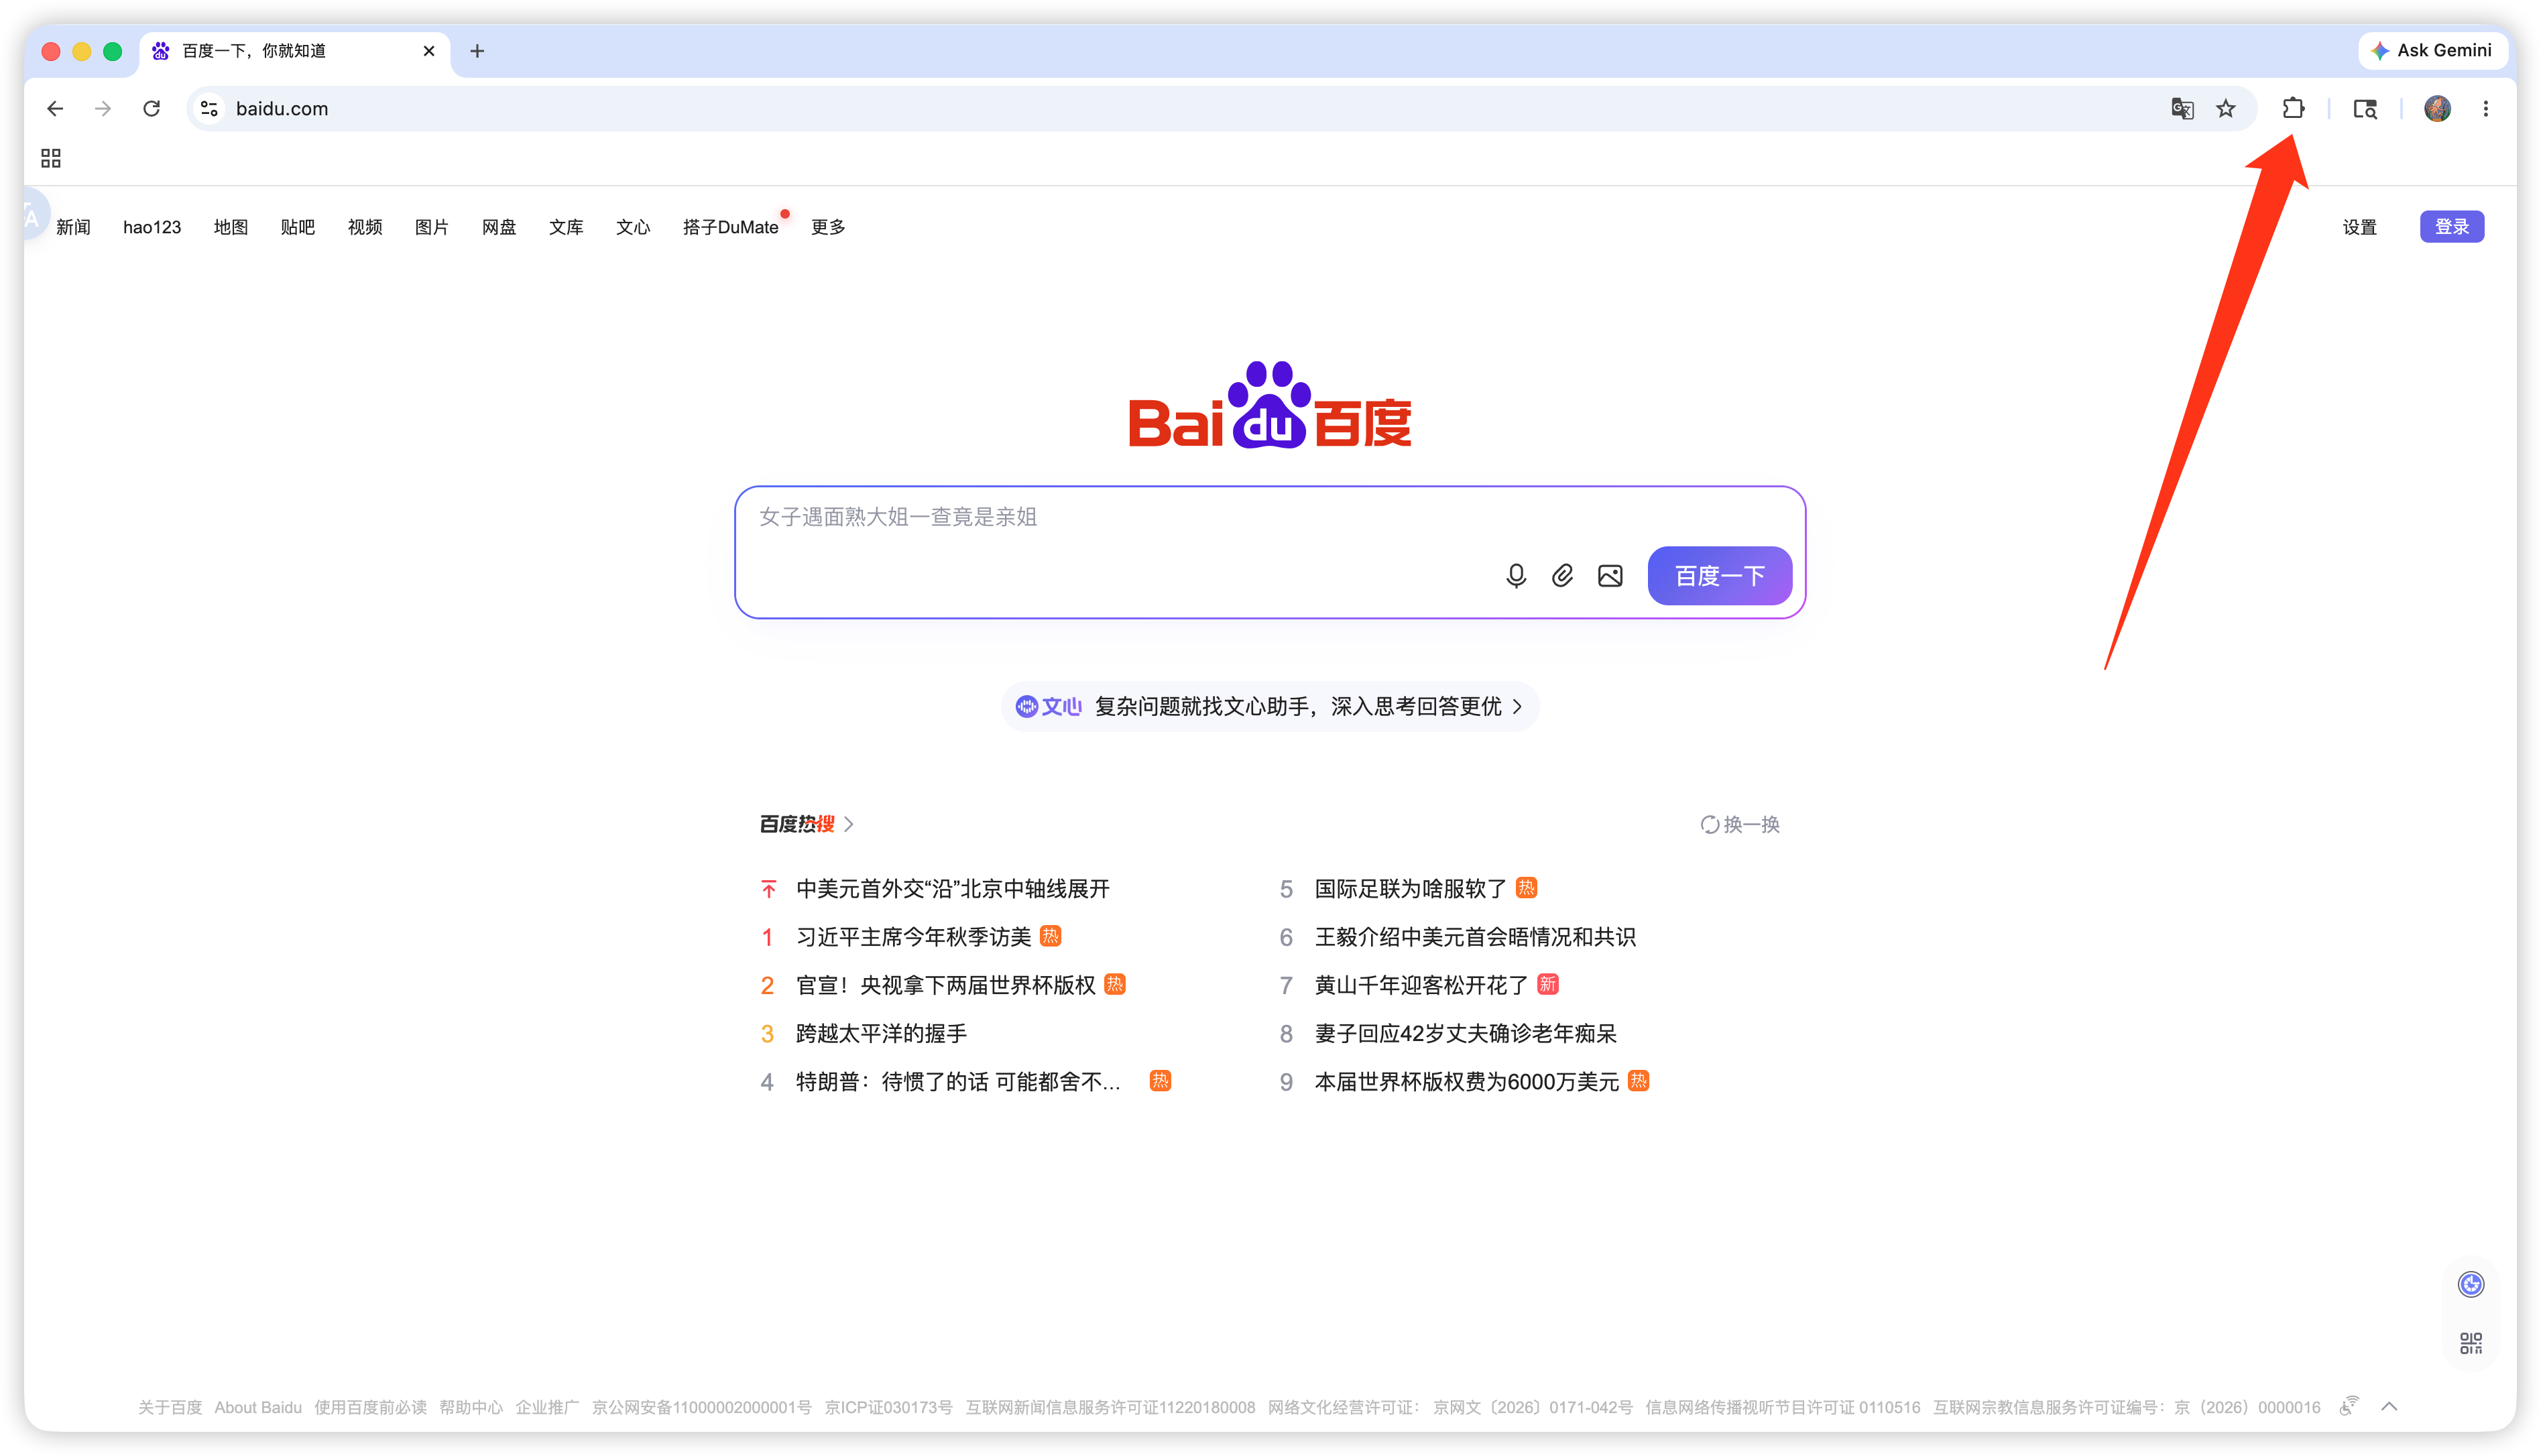2541x1456 pixels.
Task: Click the accessibility icon in footer
Action: point(2349,1406)
